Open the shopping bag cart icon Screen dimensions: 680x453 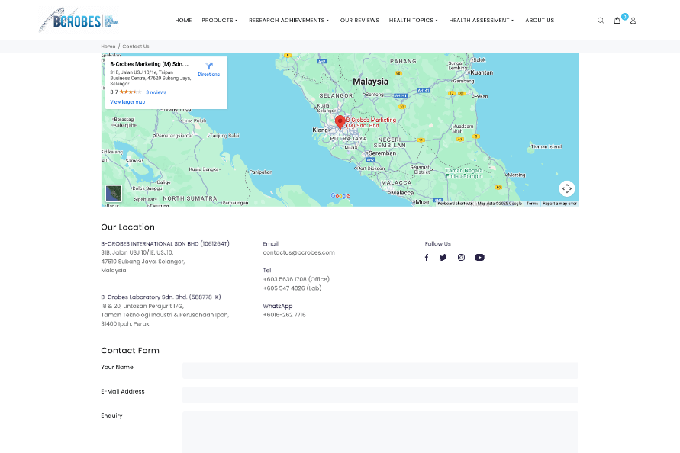click(617, 21)
